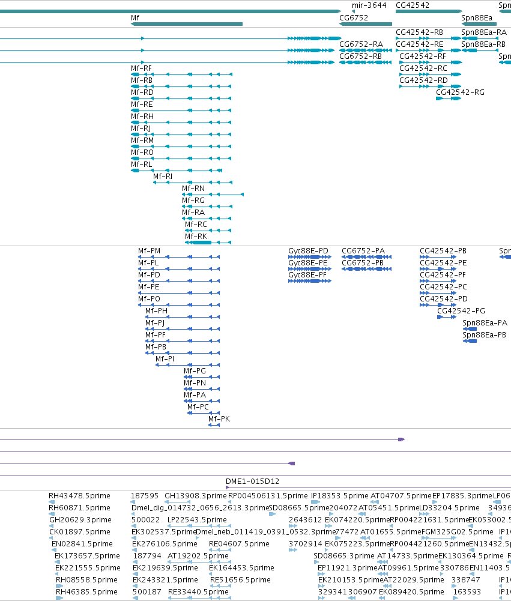
Task: Click transcript CG42542-RB
Action: (419, 32)
